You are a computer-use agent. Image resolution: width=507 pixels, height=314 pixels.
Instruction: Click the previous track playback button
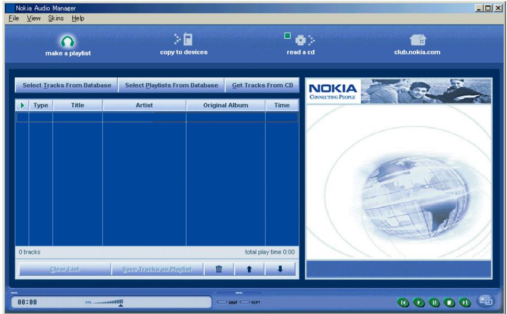point(403,302)
